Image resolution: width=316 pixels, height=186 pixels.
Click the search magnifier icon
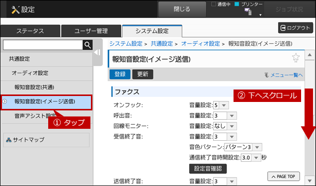[x=87, y=45]
